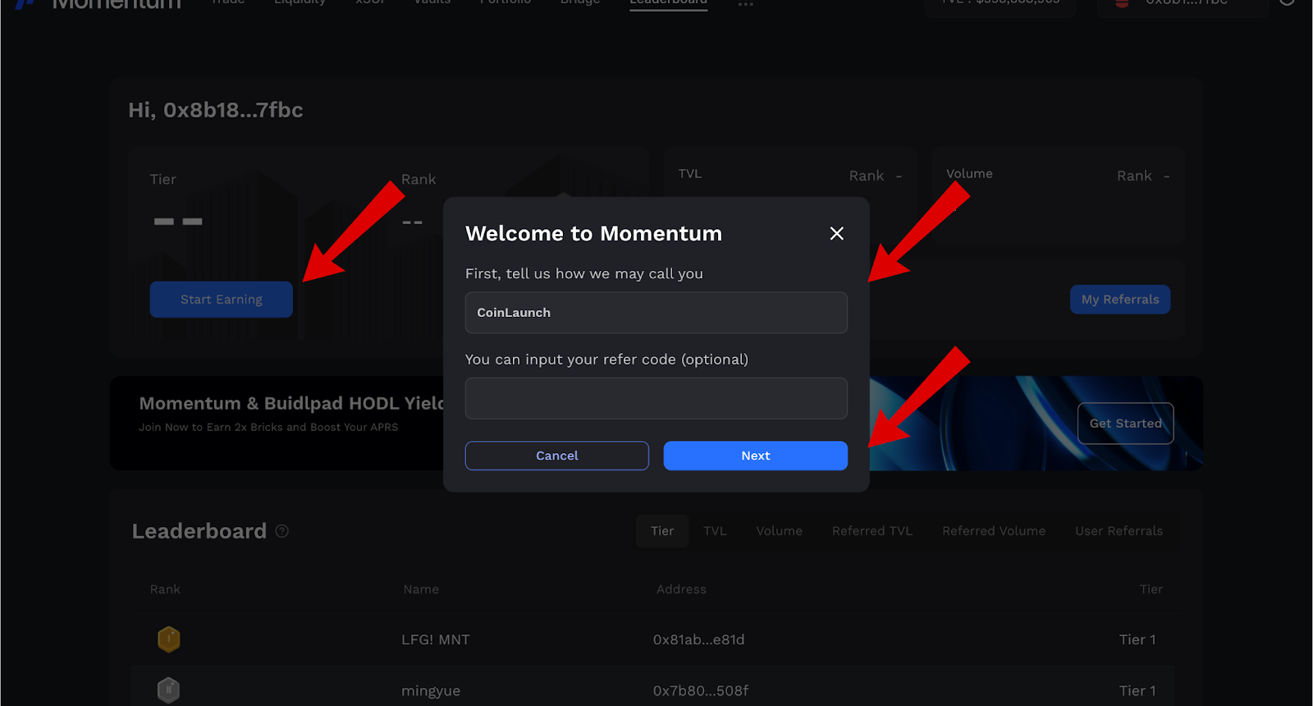Open the more options ellipsis in the top navigation

pos(745,4)
